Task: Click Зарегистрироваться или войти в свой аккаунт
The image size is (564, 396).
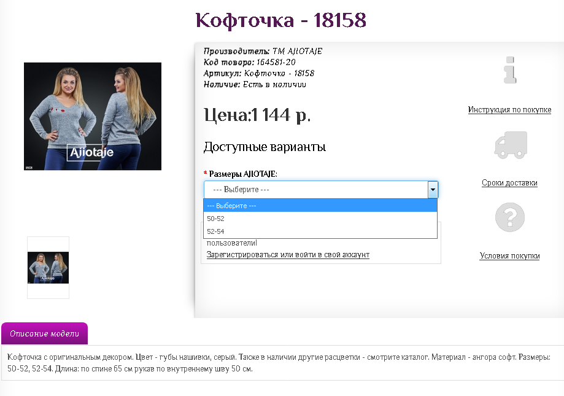Action: (288, 255)
